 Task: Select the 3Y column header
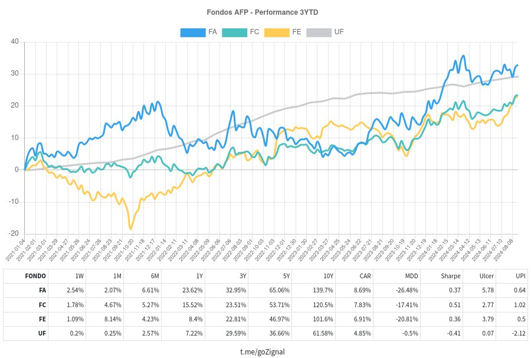[243, 276]
